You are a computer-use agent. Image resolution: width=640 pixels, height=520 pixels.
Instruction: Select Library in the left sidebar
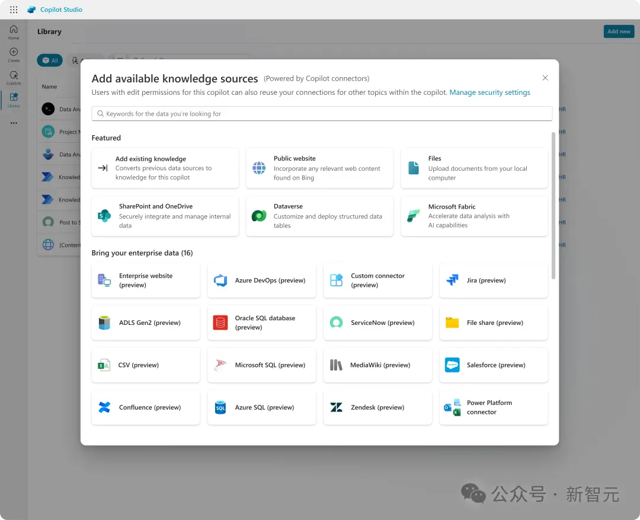14,100
